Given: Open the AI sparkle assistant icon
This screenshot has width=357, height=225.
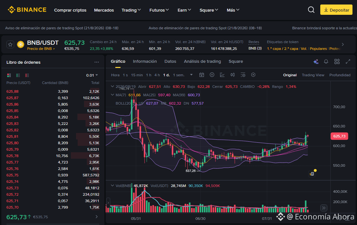Looking at the screenshot, I should pos(316,61).
